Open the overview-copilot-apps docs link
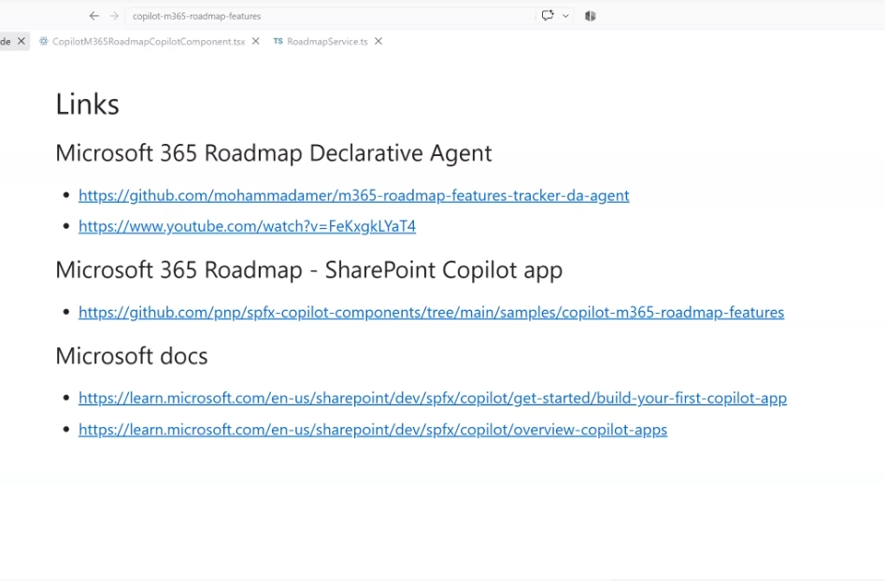Screen dimensions: 885x581 (373, 430)
